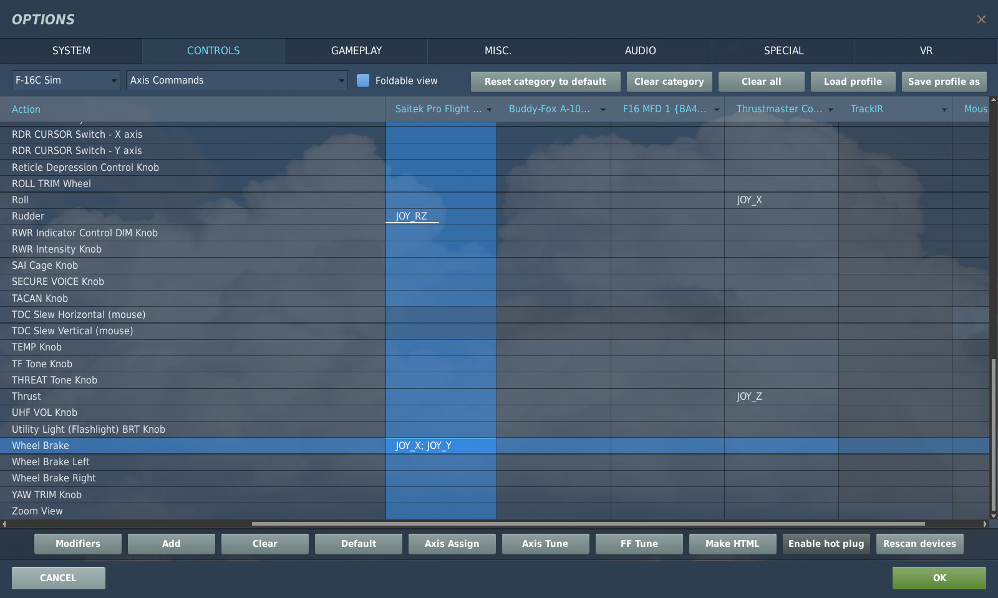Click the Save profile as button

944,82
